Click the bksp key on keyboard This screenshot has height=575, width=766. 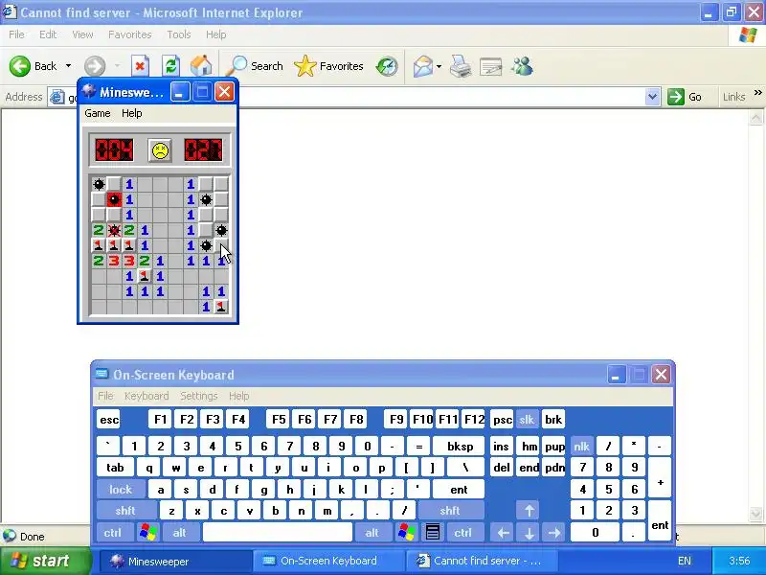(x=460, y=446)
